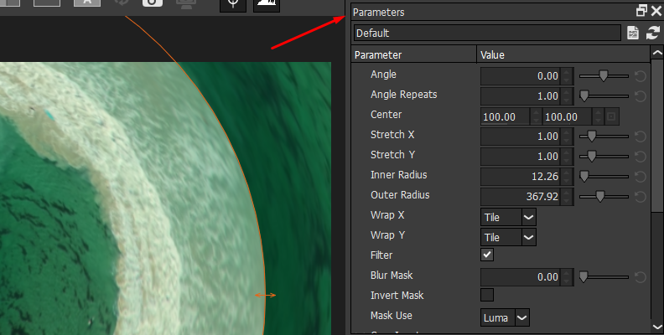This screenshot has height=335, width=664.
Task: Click the scroll-down arrow of the parameter list
Action: coord(657,327)
